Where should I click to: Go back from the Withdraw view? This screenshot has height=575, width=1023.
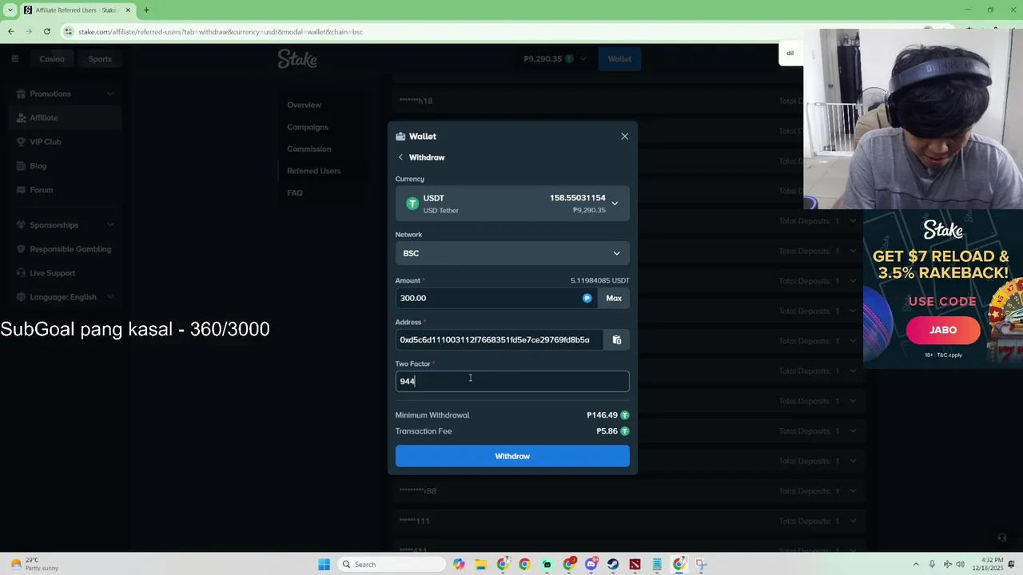[x=400, y=157]
